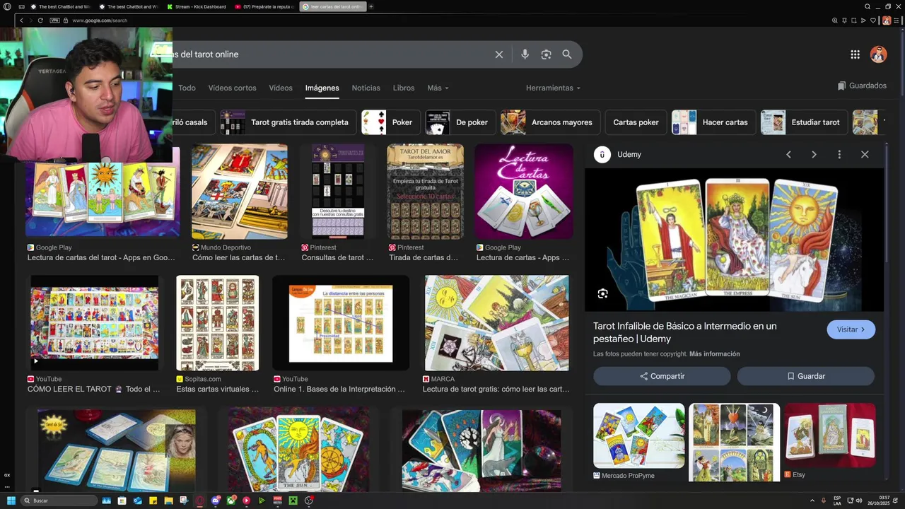Expand the Más dropdown
905x509 pixels.
click(x=438, y=88)
